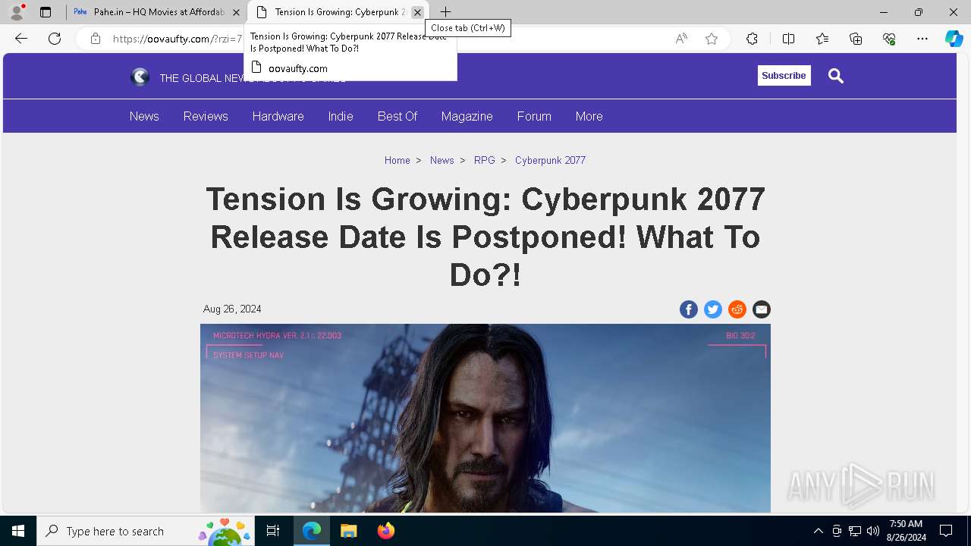Expand the More navigation menu
The image size is (971, 546).
(x=589, y=116)
